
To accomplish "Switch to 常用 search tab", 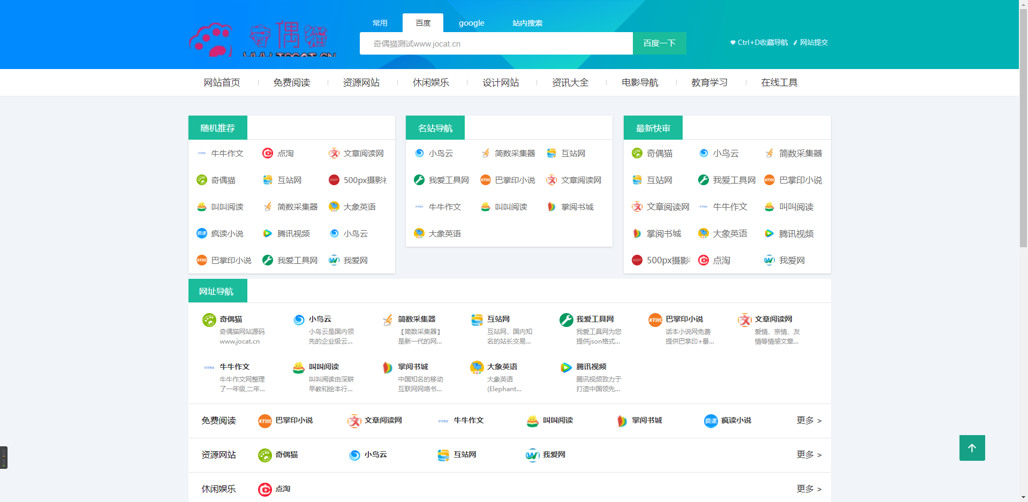I will tap(380, 23).
